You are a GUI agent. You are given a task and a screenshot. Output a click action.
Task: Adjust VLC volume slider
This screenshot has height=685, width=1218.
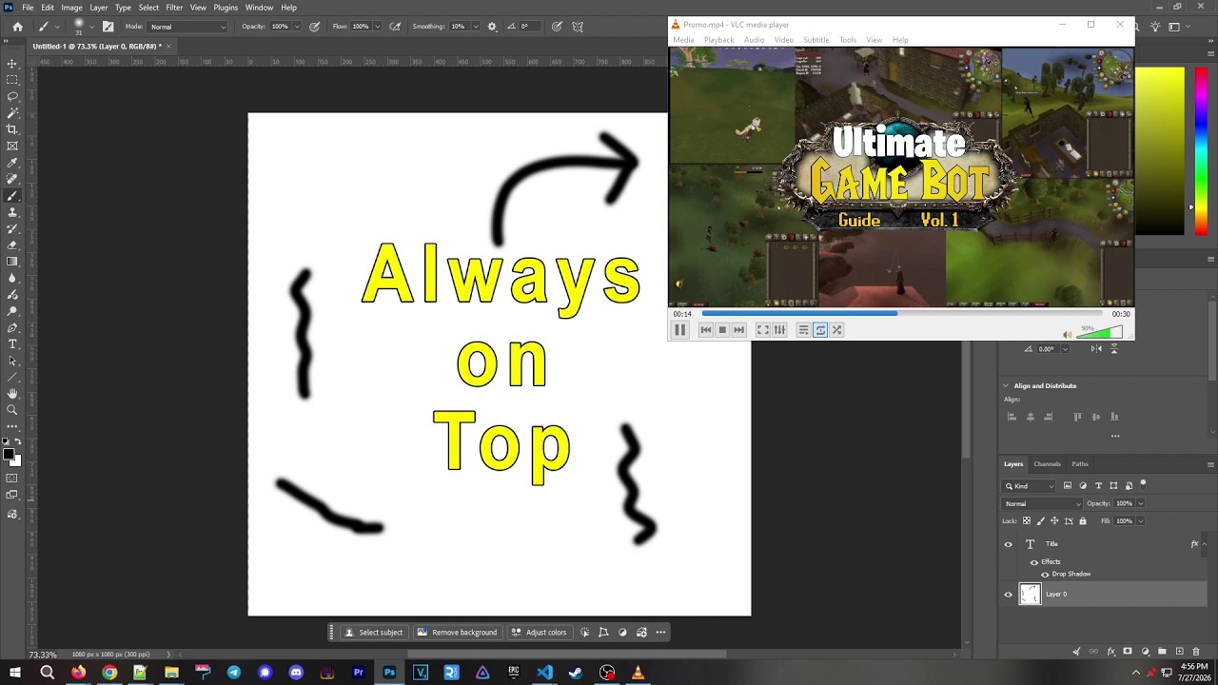[1099, 332]
